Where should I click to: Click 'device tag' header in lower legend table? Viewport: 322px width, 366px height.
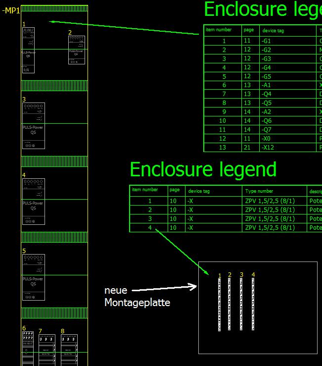click(x=199, y=191)
